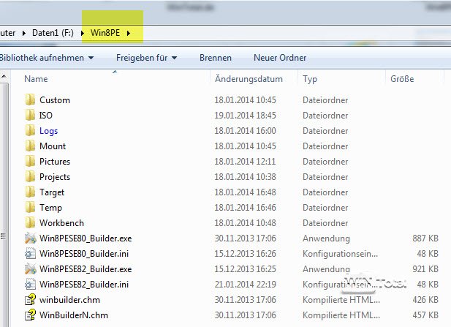Create a new folder with Neuer Ordner
Image resolution: width=451 pixels, height=327 pixels.
tap(280, 58)
